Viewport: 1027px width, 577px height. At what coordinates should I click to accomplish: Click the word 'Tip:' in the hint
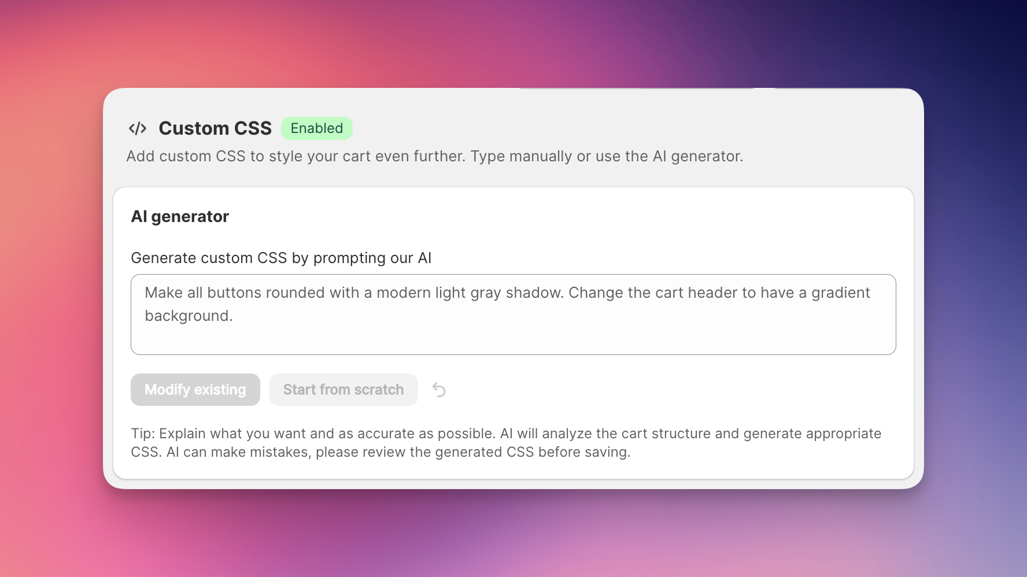[x=143, y=434]
